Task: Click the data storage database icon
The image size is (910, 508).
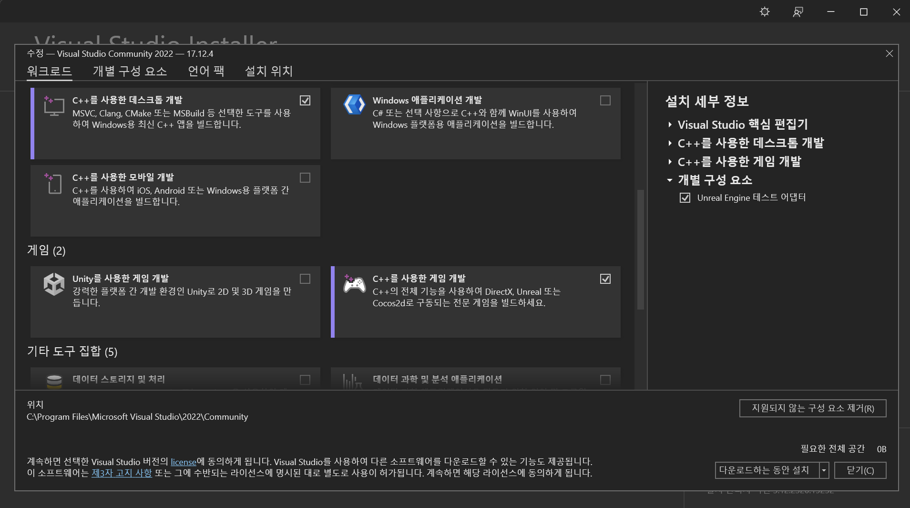Action: (x=54, y=382)
